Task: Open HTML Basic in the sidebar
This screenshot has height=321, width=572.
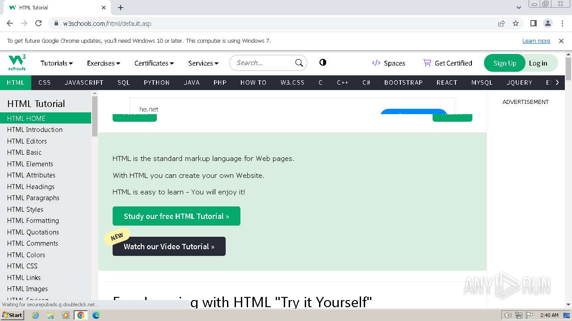Action: pyautogui.click(x=46, y=152)
